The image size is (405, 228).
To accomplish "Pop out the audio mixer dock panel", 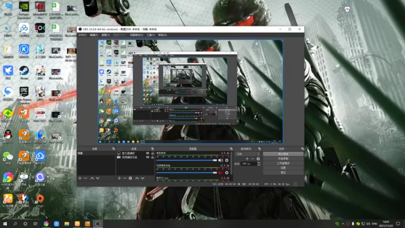I will [231, 149].
